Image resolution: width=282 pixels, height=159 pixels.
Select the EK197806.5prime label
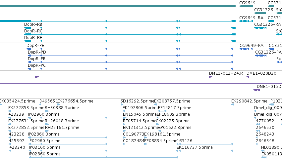[x=141, y=108]
